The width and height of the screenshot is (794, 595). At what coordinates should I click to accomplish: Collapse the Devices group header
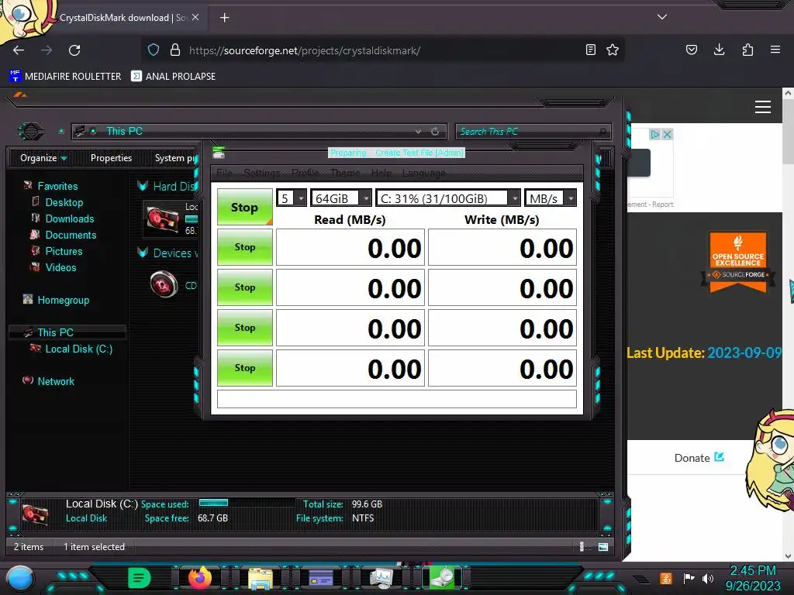[143, 253]
